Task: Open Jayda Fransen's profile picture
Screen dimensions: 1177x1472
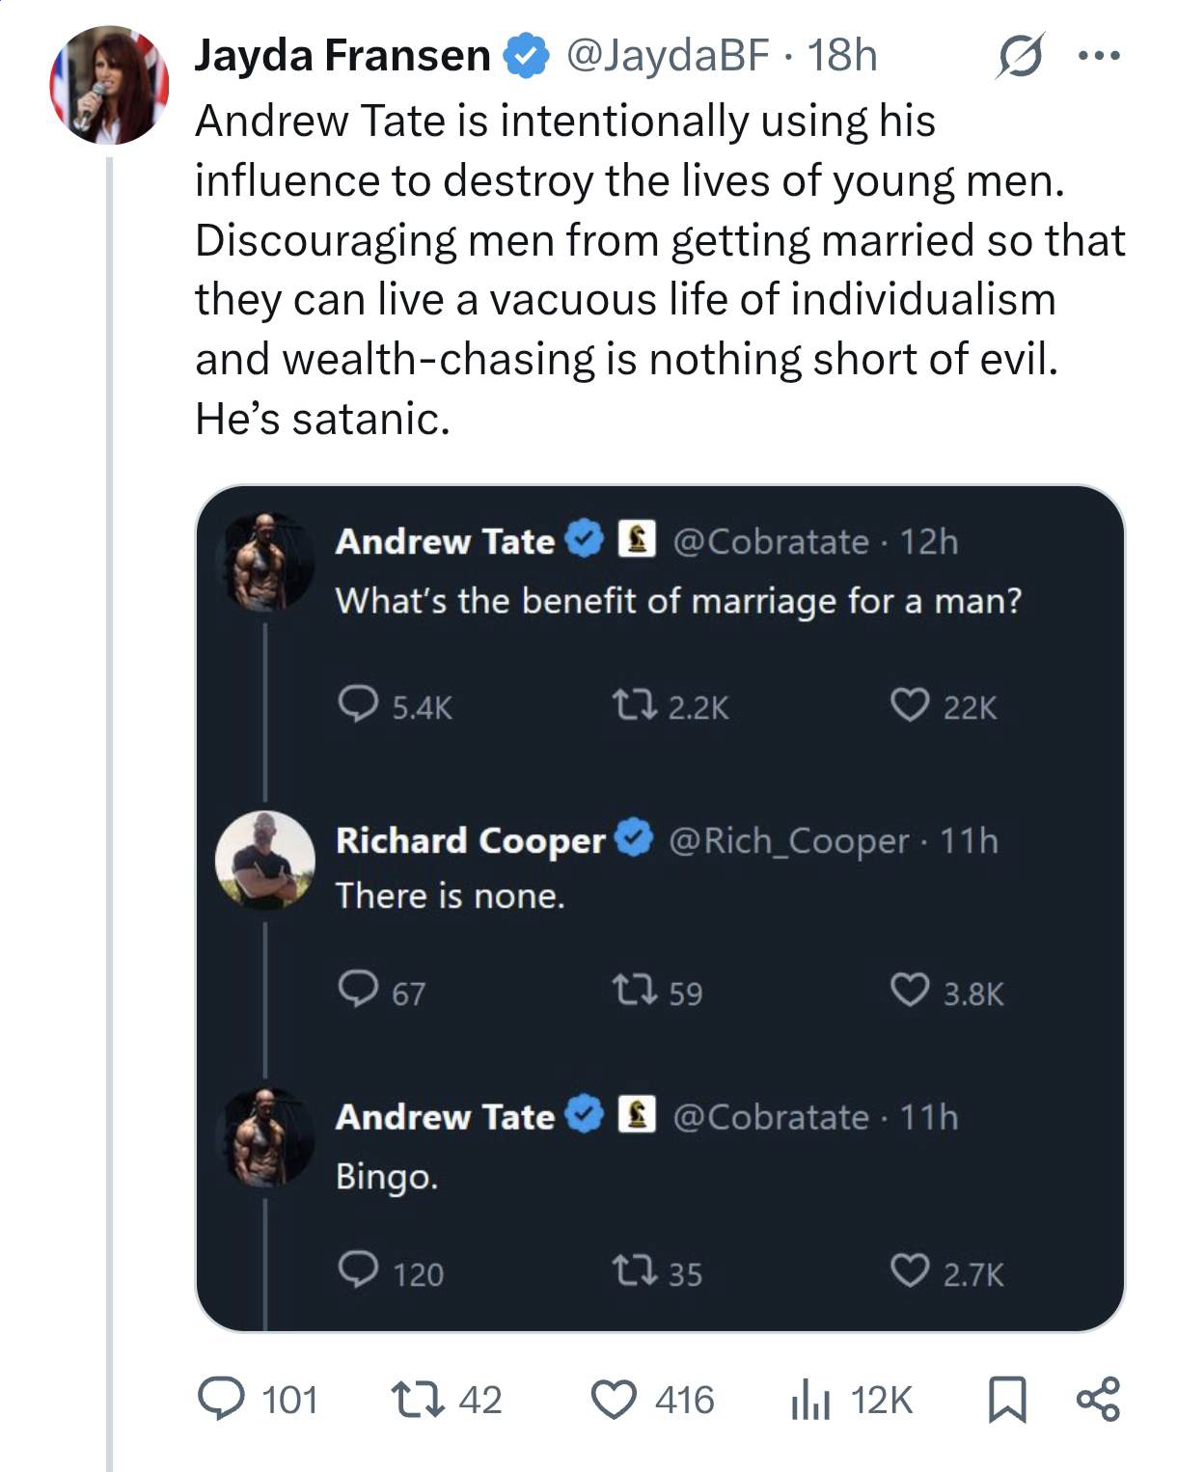Action: 109,85
